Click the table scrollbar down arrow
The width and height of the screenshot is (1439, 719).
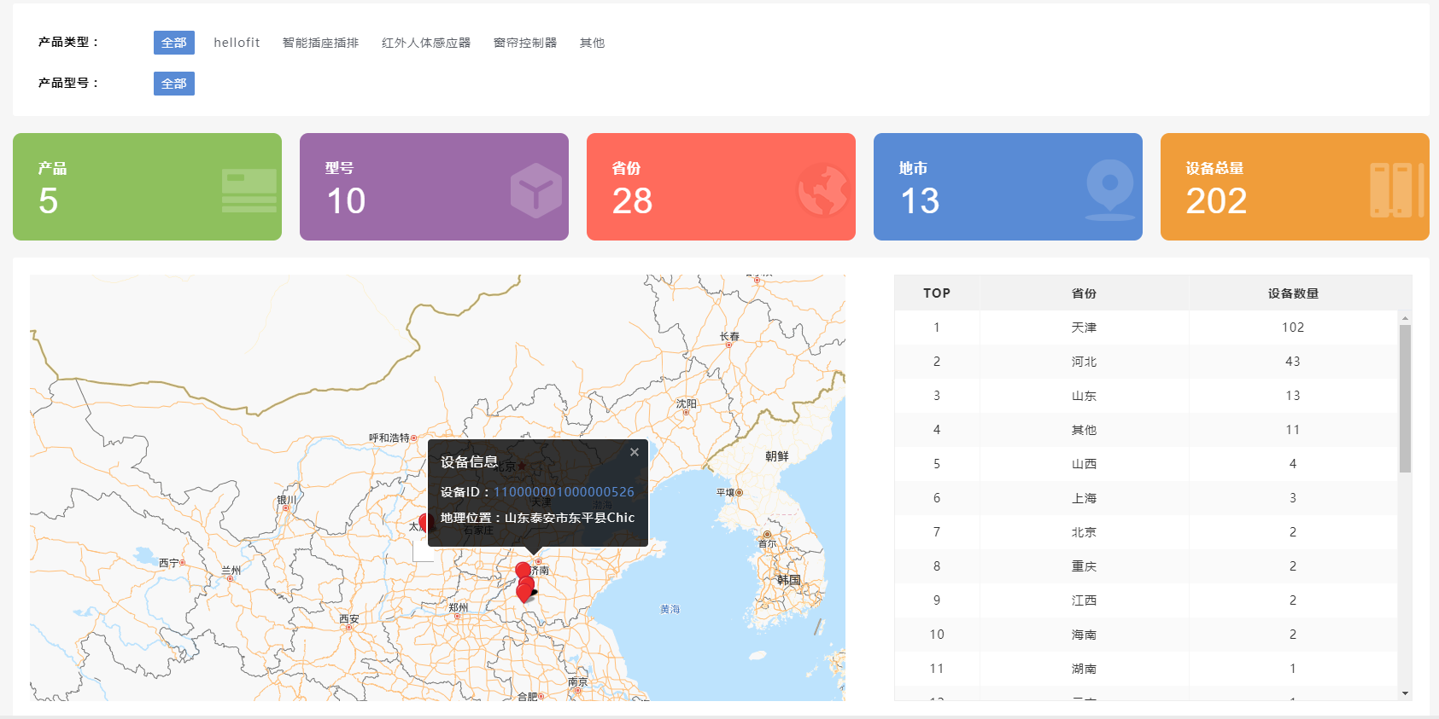click(x=1405, y=693)
